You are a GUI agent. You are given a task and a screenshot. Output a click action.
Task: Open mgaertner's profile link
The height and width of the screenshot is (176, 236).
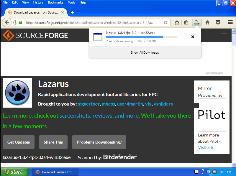[88, 104]
